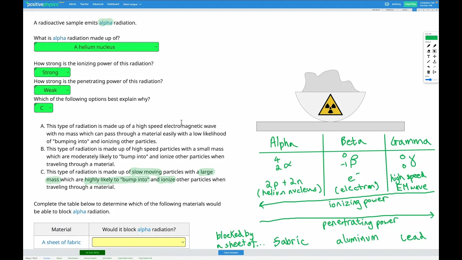
Task: Expand the Select Language dropdown
Action: (x=132, y=4)
